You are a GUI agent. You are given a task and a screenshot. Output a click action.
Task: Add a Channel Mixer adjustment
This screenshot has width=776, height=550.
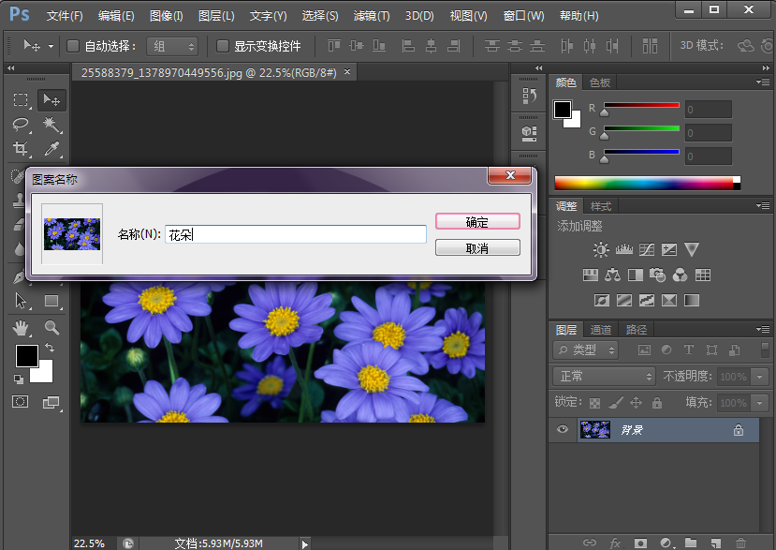click(x=680, y=275)
